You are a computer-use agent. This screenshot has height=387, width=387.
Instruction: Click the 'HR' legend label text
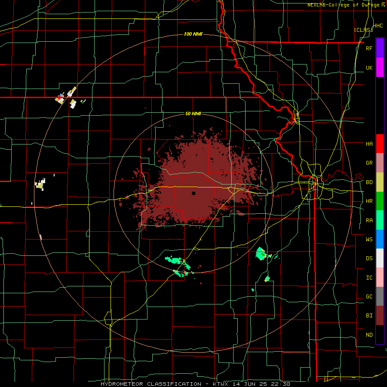coord(369,201)
